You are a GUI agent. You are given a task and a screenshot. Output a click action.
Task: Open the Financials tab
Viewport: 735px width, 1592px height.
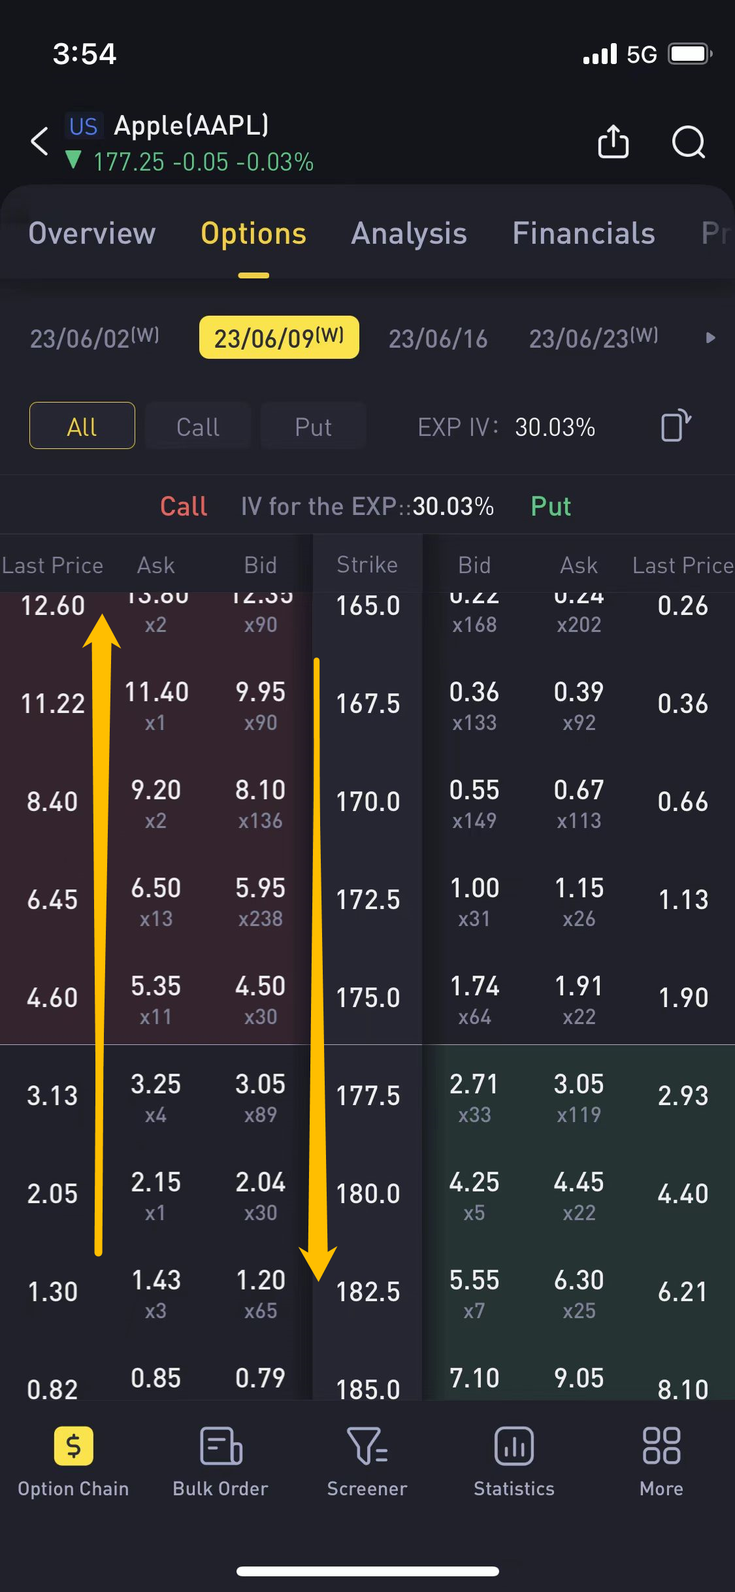[583, 233]
